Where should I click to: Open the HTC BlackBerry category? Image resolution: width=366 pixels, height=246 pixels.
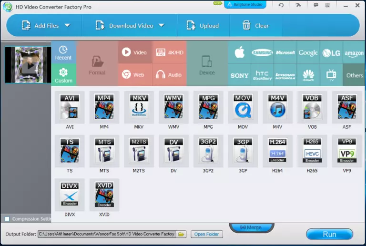(263, 75)
